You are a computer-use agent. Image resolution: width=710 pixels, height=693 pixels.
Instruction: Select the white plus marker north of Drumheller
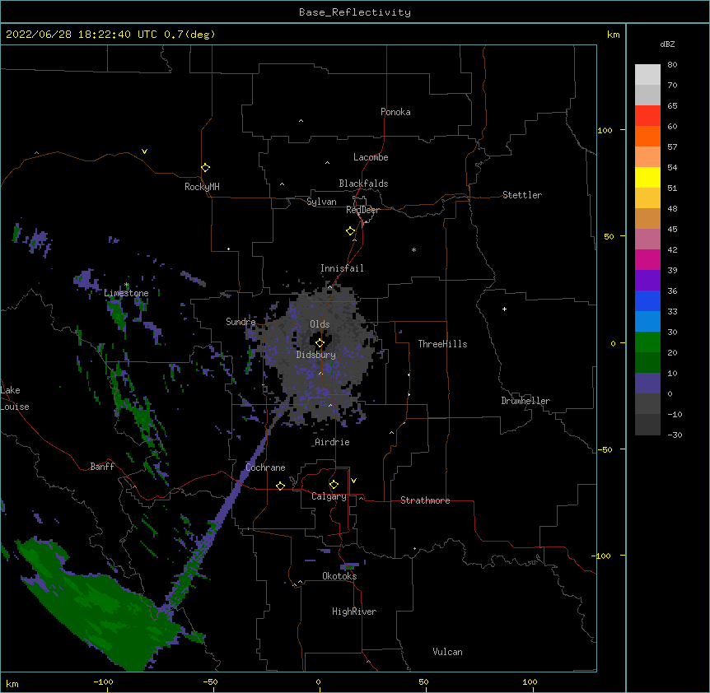[504, 309]
